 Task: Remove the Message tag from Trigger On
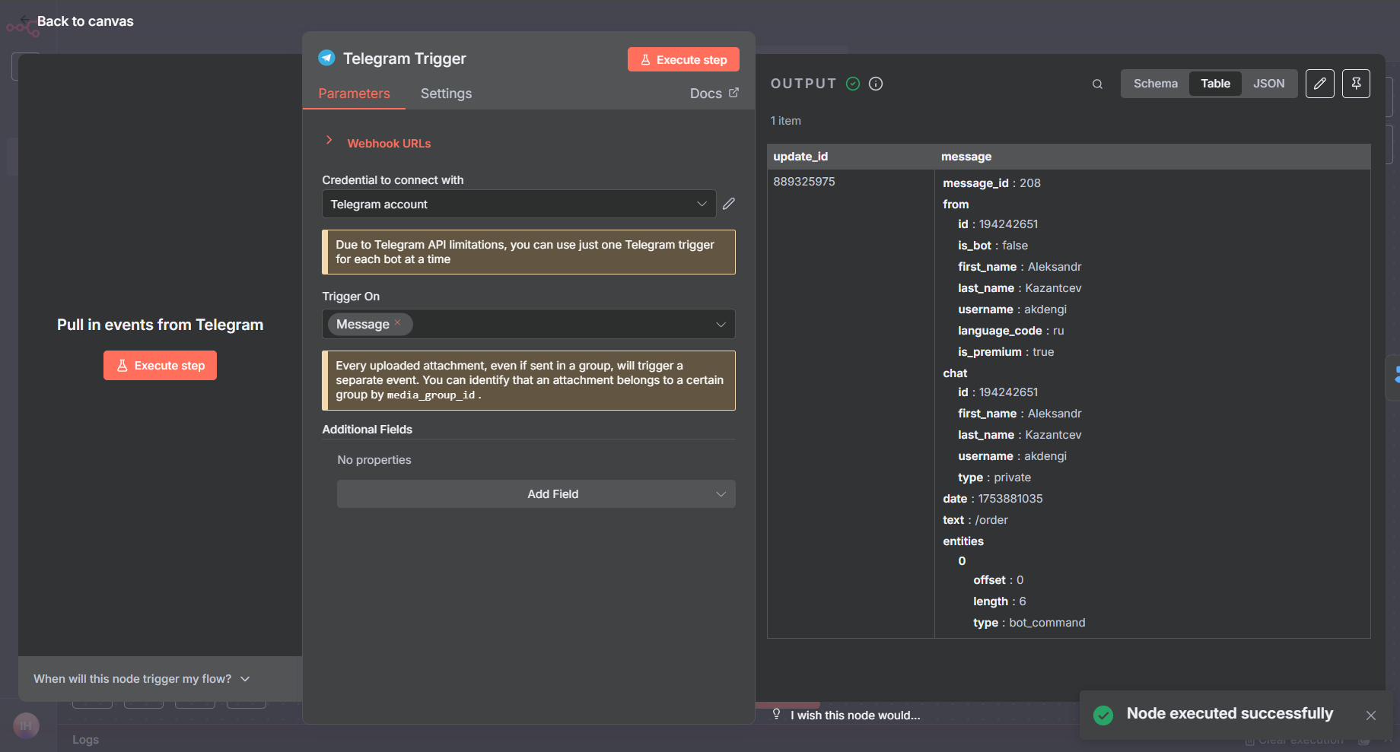point(397,322)
